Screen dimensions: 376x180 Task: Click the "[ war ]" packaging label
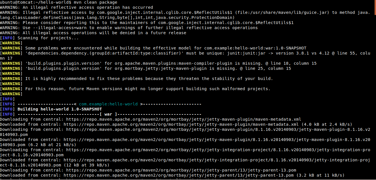tap(108, 114)
